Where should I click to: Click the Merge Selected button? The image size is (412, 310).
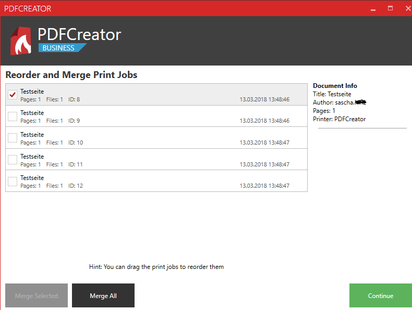37,295
